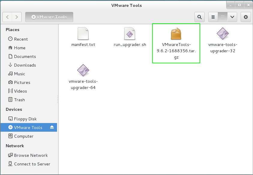
Task: Close the VMware Tools window
Action: [x=248, y=5]
